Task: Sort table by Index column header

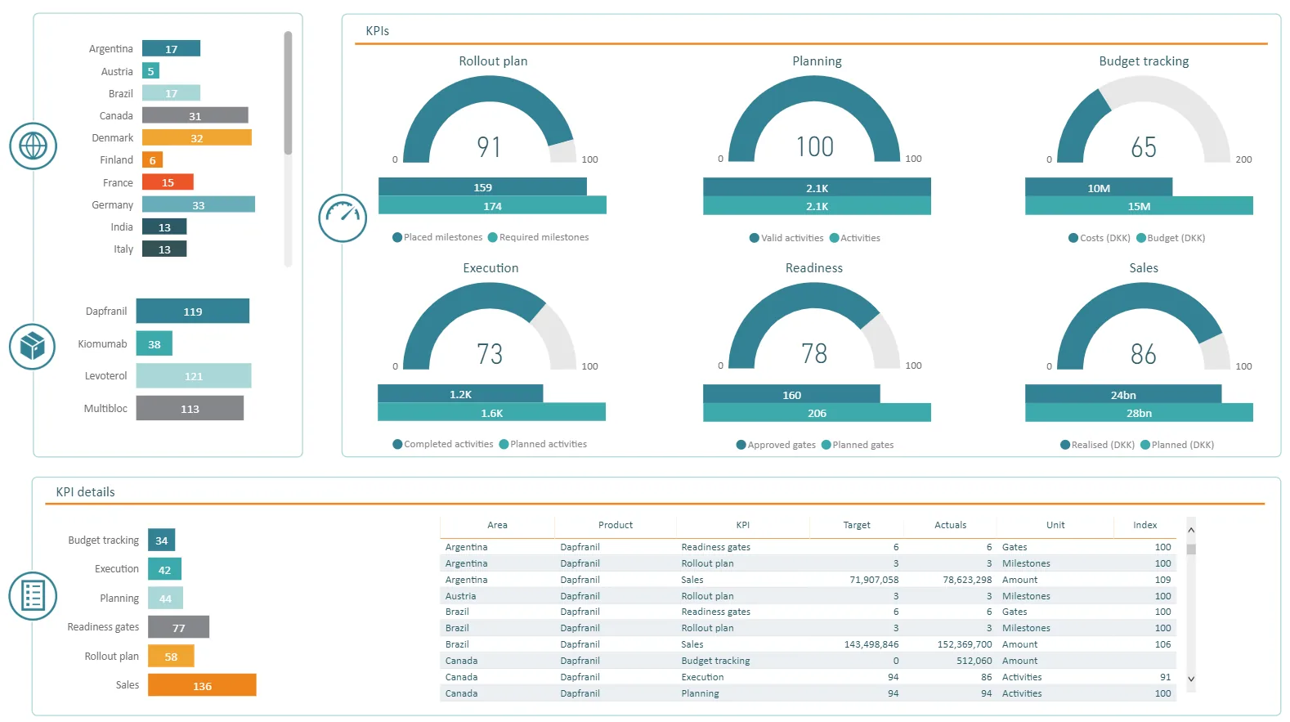Action: [x=1144, y=525]
